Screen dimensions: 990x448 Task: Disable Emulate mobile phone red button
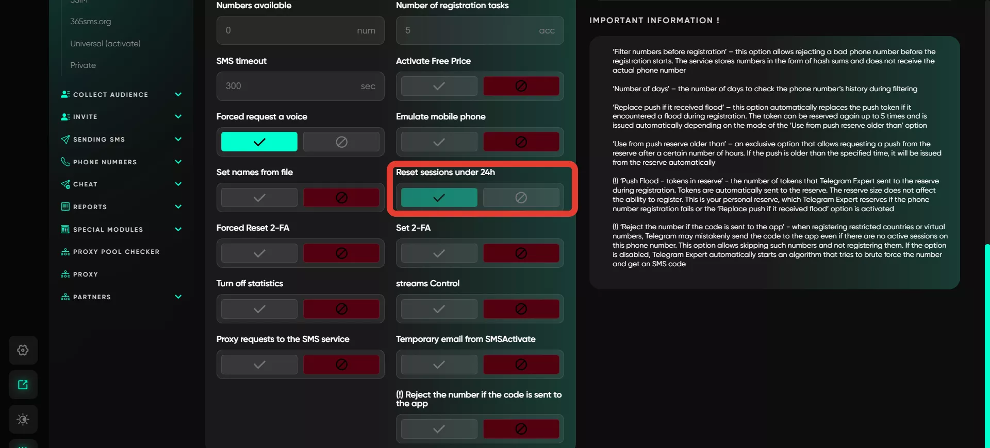[521, 142]
